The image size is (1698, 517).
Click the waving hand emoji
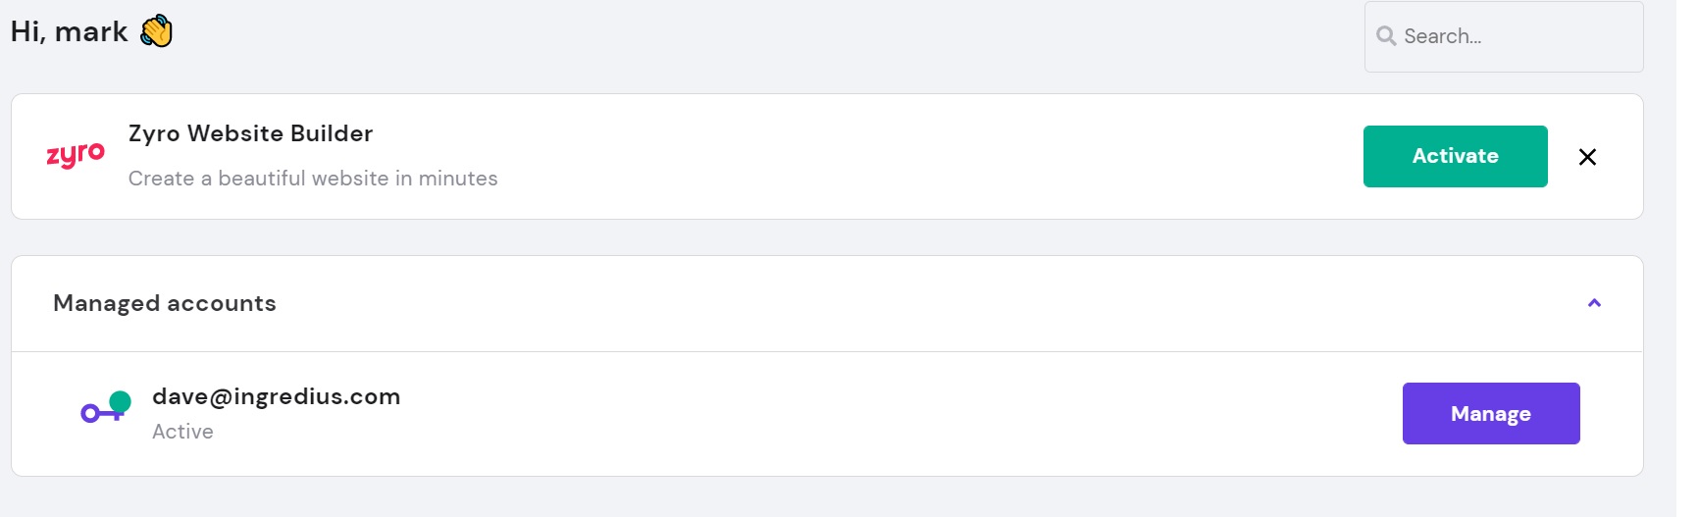point(156,31)
